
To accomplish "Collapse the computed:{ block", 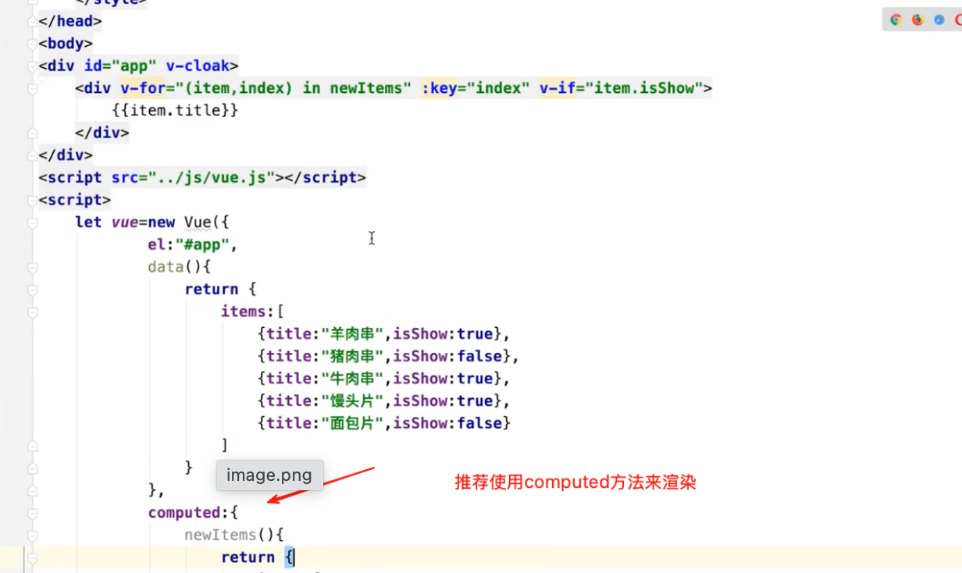I will pyautogui.click(x=33, y=513).
